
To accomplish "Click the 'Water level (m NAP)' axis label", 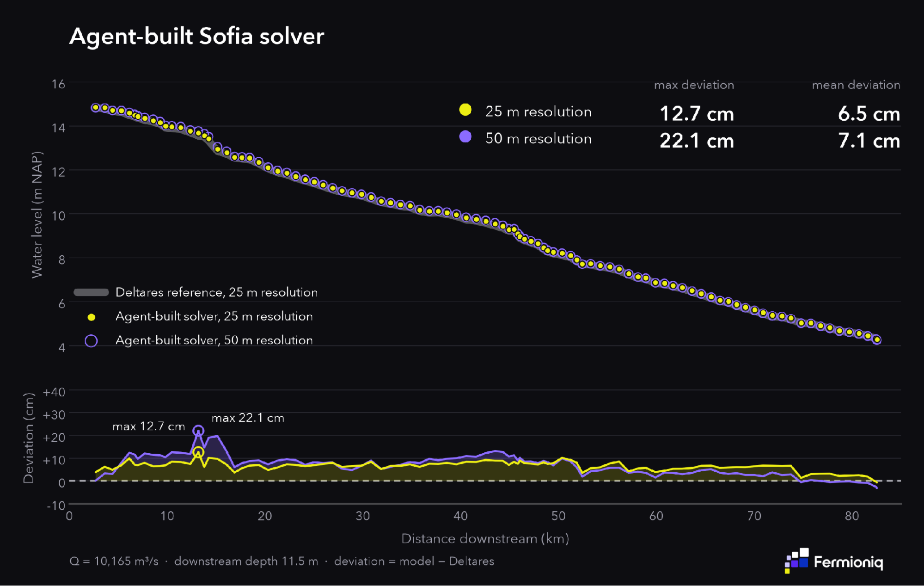I will [x=37, y=215].
